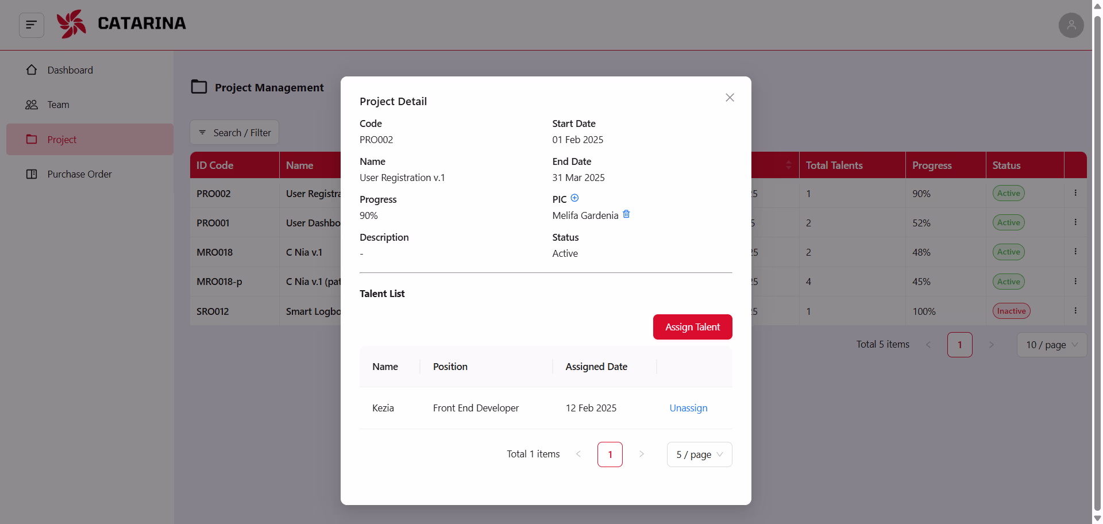
Task: Navigate to Team in sidebar
Action: tap(58, 105)
